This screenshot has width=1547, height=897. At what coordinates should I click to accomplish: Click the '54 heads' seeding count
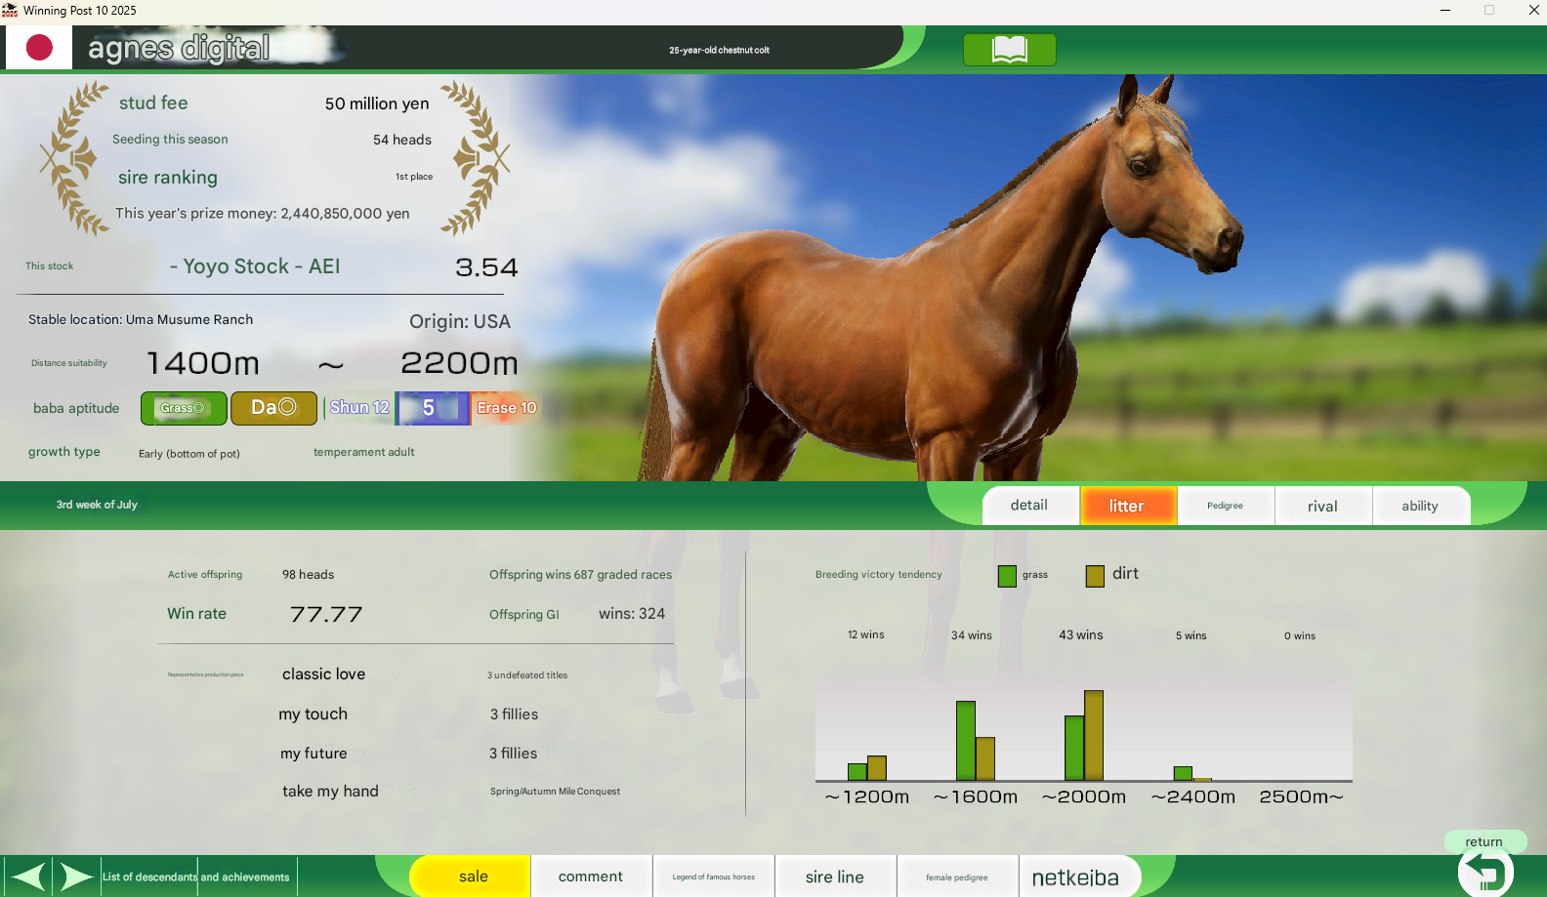tap(402, 140)
